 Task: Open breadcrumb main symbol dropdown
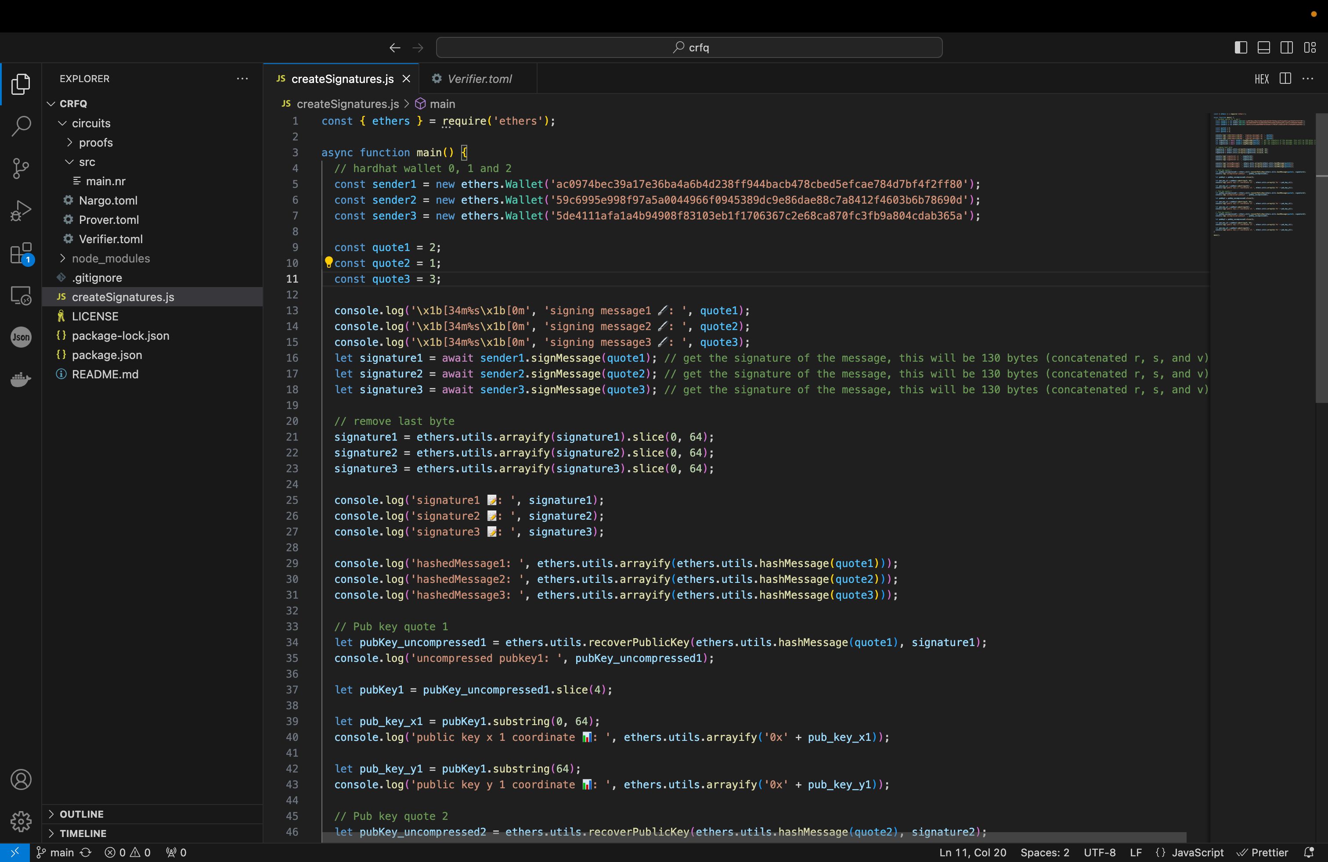(435, 104)
